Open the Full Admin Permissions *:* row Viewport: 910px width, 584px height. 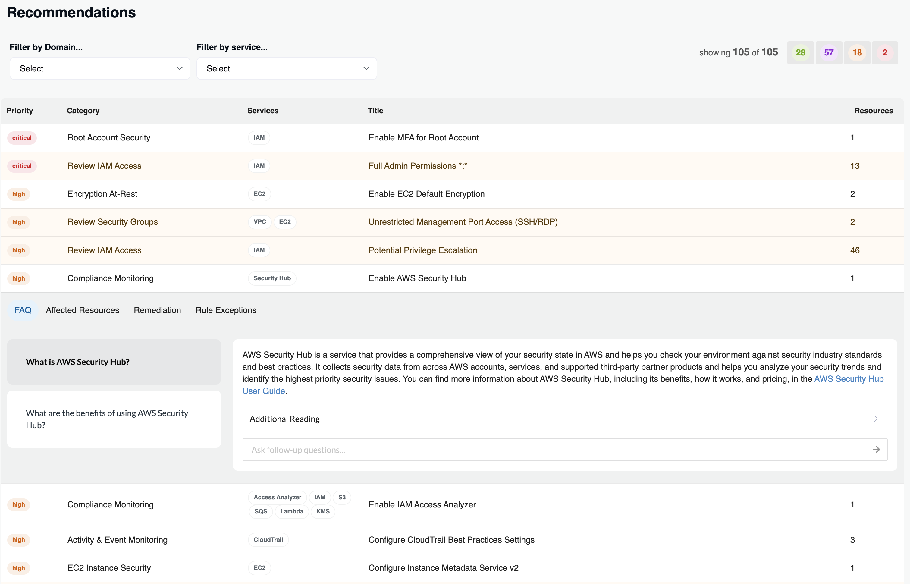click(452, 166)
